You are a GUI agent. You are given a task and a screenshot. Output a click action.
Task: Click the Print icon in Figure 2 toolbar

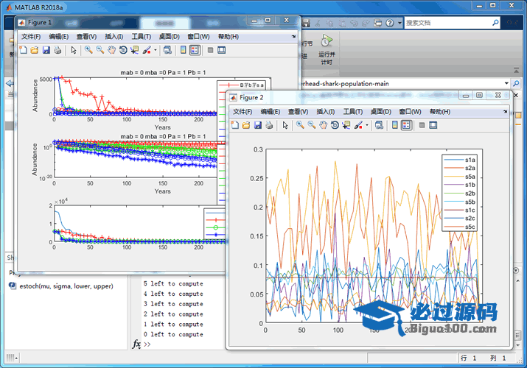pos(270,125)
